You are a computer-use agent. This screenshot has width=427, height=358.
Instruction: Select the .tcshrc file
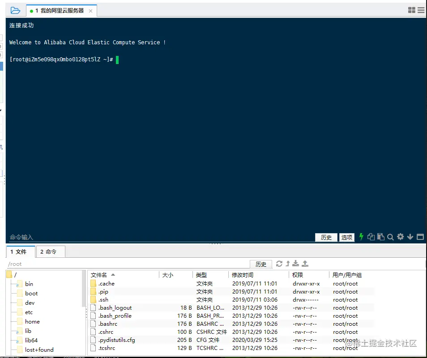[231, 348]
